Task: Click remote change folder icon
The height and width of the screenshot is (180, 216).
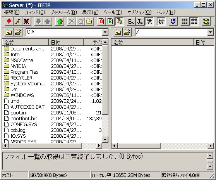Action: tap(127, 32)
